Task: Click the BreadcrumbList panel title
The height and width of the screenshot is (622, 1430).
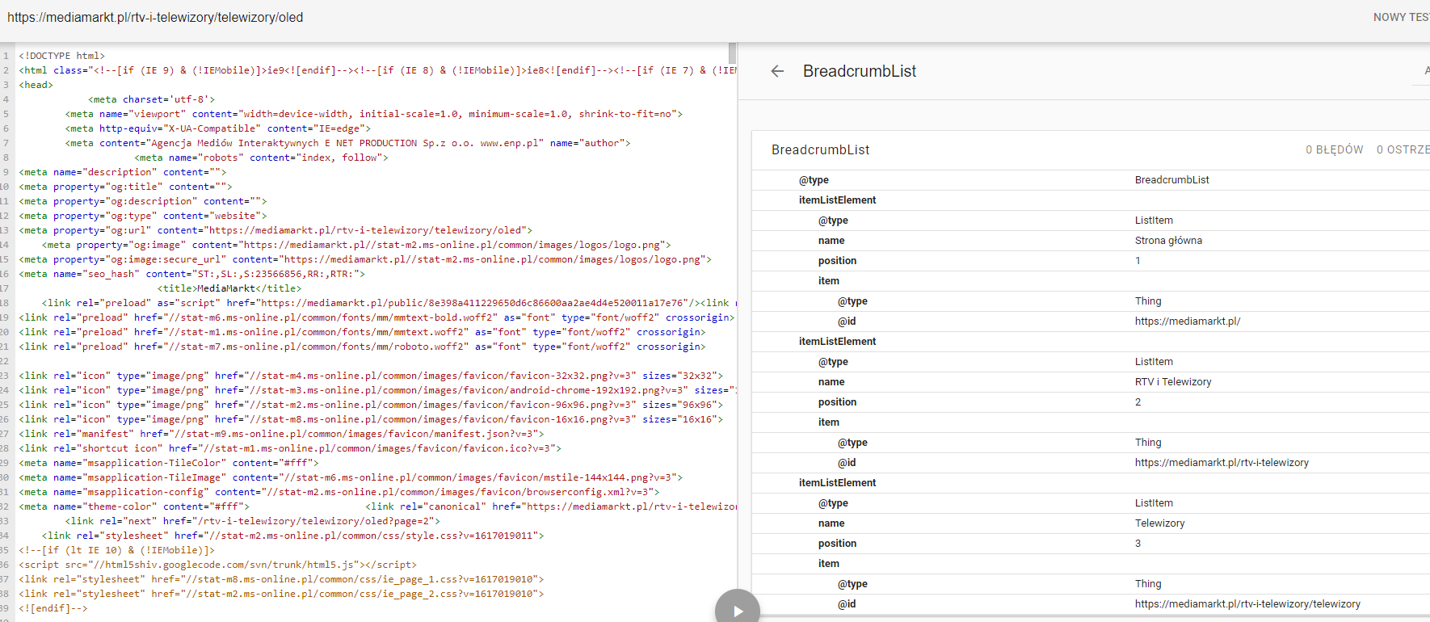Action: point(860,71)
